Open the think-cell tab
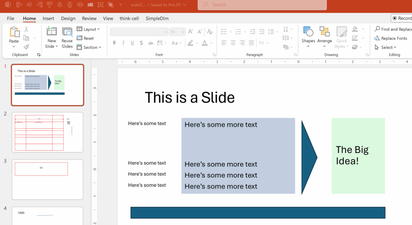The image size is (412, 225). pyautogui.click(x=129, y=18)
